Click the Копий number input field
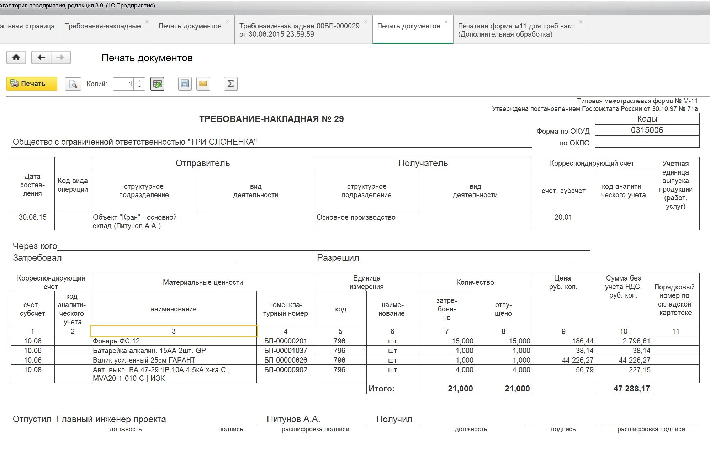Image resolution: width=710 pixels, height=453 pixels. coord(123,84)
